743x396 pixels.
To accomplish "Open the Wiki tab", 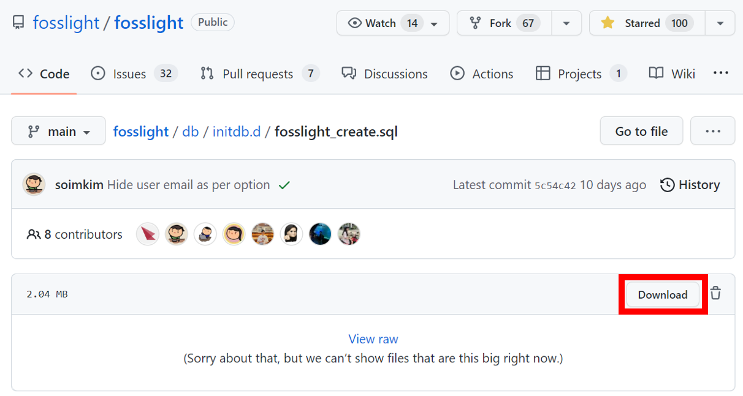I will [x=672, y=74].
